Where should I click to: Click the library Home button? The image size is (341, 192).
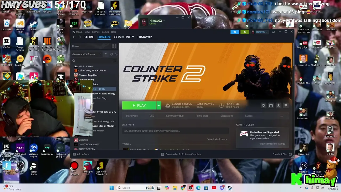pyautogui.click(x=91, y=46)
